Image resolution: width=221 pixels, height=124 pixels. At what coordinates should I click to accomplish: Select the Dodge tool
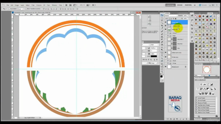(x=162, y=50)
